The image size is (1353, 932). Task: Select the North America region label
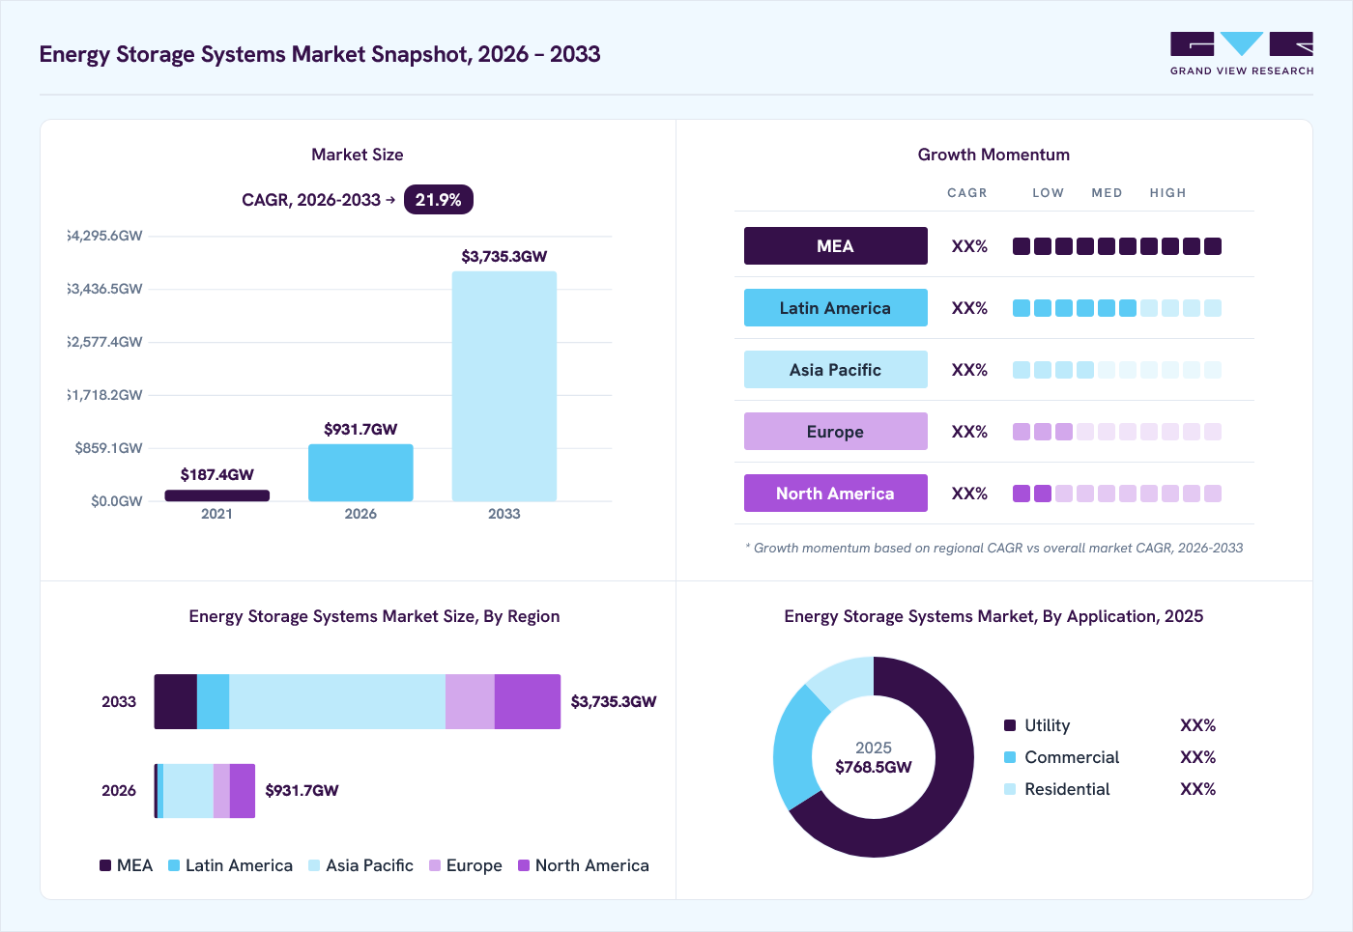click(836, 494)
